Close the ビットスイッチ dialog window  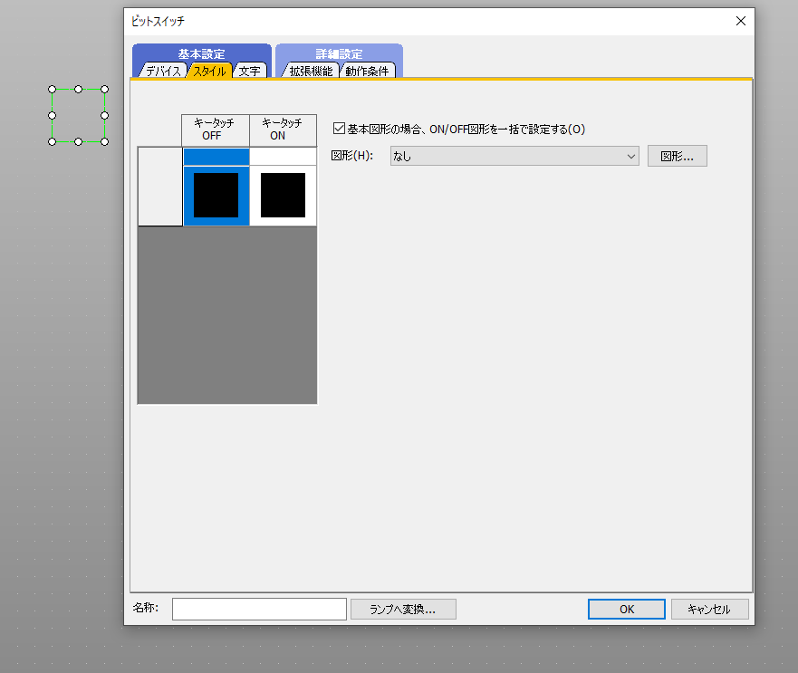pos(740,21)
